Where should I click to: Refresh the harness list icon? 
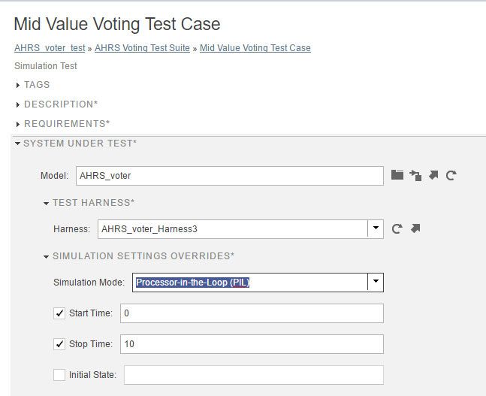coord(397,228)
